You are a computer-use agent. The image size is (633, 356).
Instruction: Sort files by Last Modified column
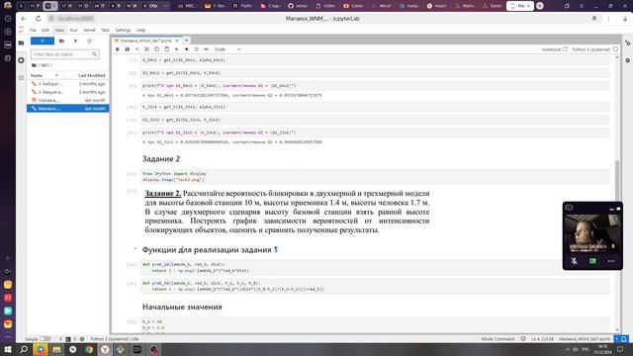[x=92, y=75]
